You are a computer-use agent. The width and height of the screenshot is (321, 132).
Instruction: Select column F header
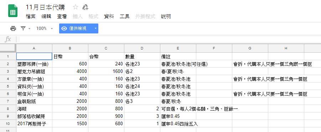tap(214, 48)
